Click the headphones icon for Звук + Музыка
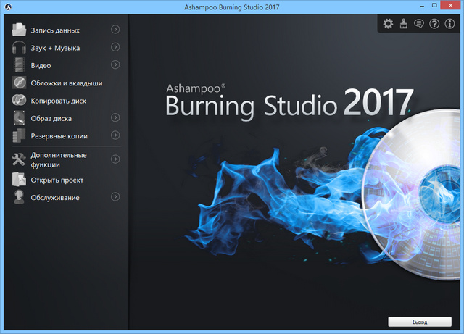 [19, 48]
